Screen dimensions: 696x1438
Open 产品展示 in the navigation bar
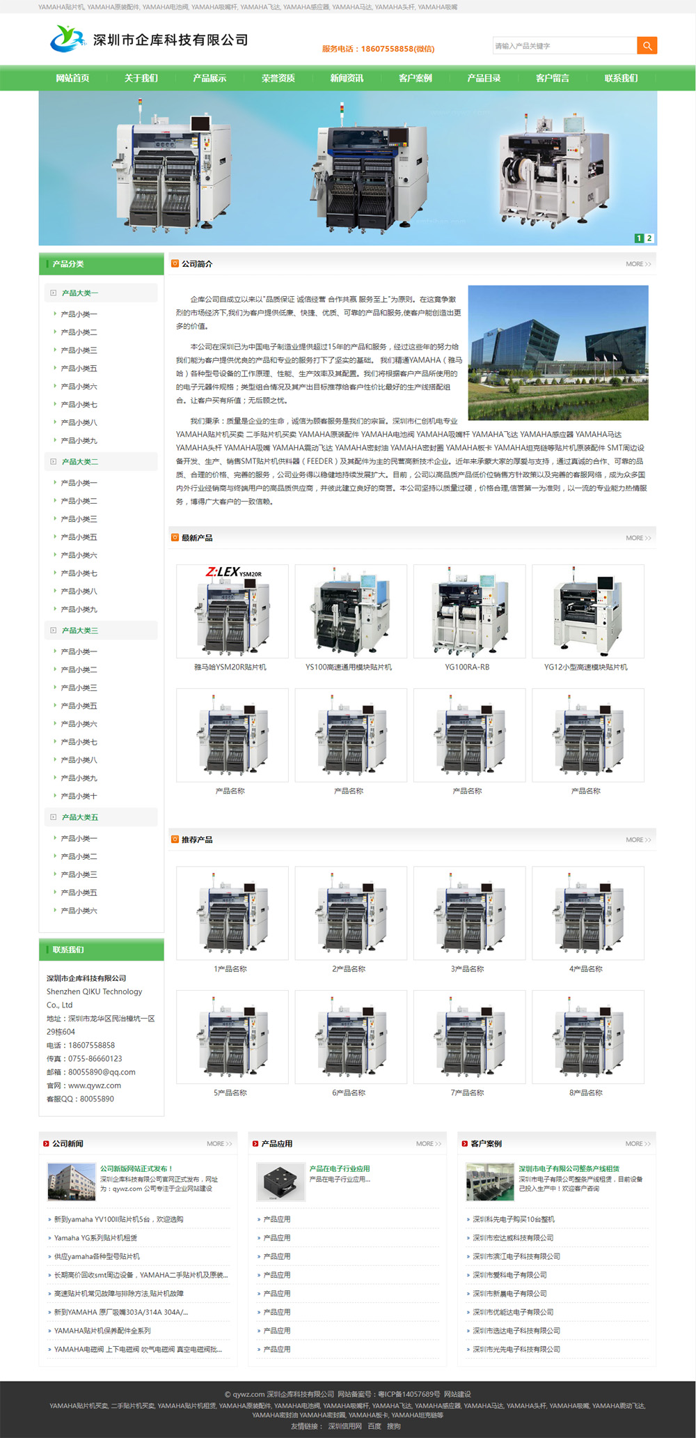pyautogui.click(x=209, y=78)
